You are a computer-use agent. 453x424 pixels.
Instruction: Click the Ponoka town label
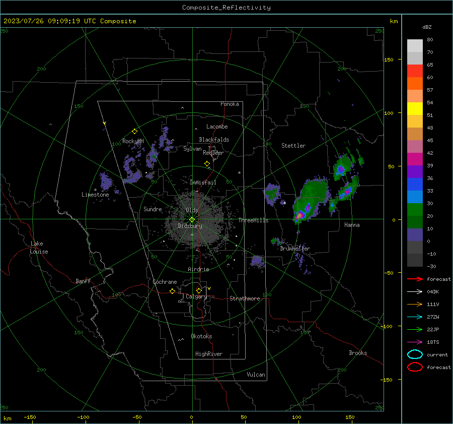(230, 104)
